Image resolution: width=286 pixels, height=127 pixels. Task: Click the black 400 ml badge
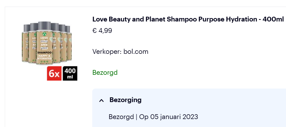tap(70, 73)
